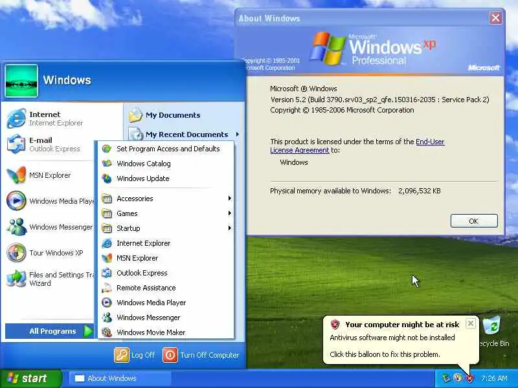Viewport: 518px width, 388px height.
Task: Start Windows Media Player from left column icon
Action: coord(16,200)
